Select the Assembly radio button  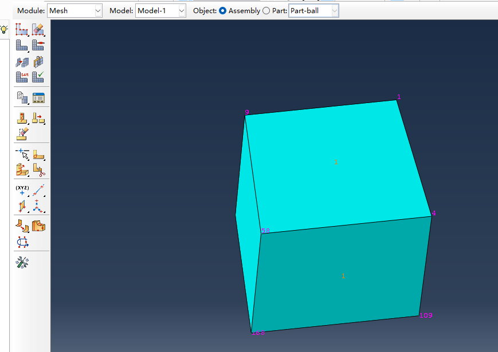point(222,11)
